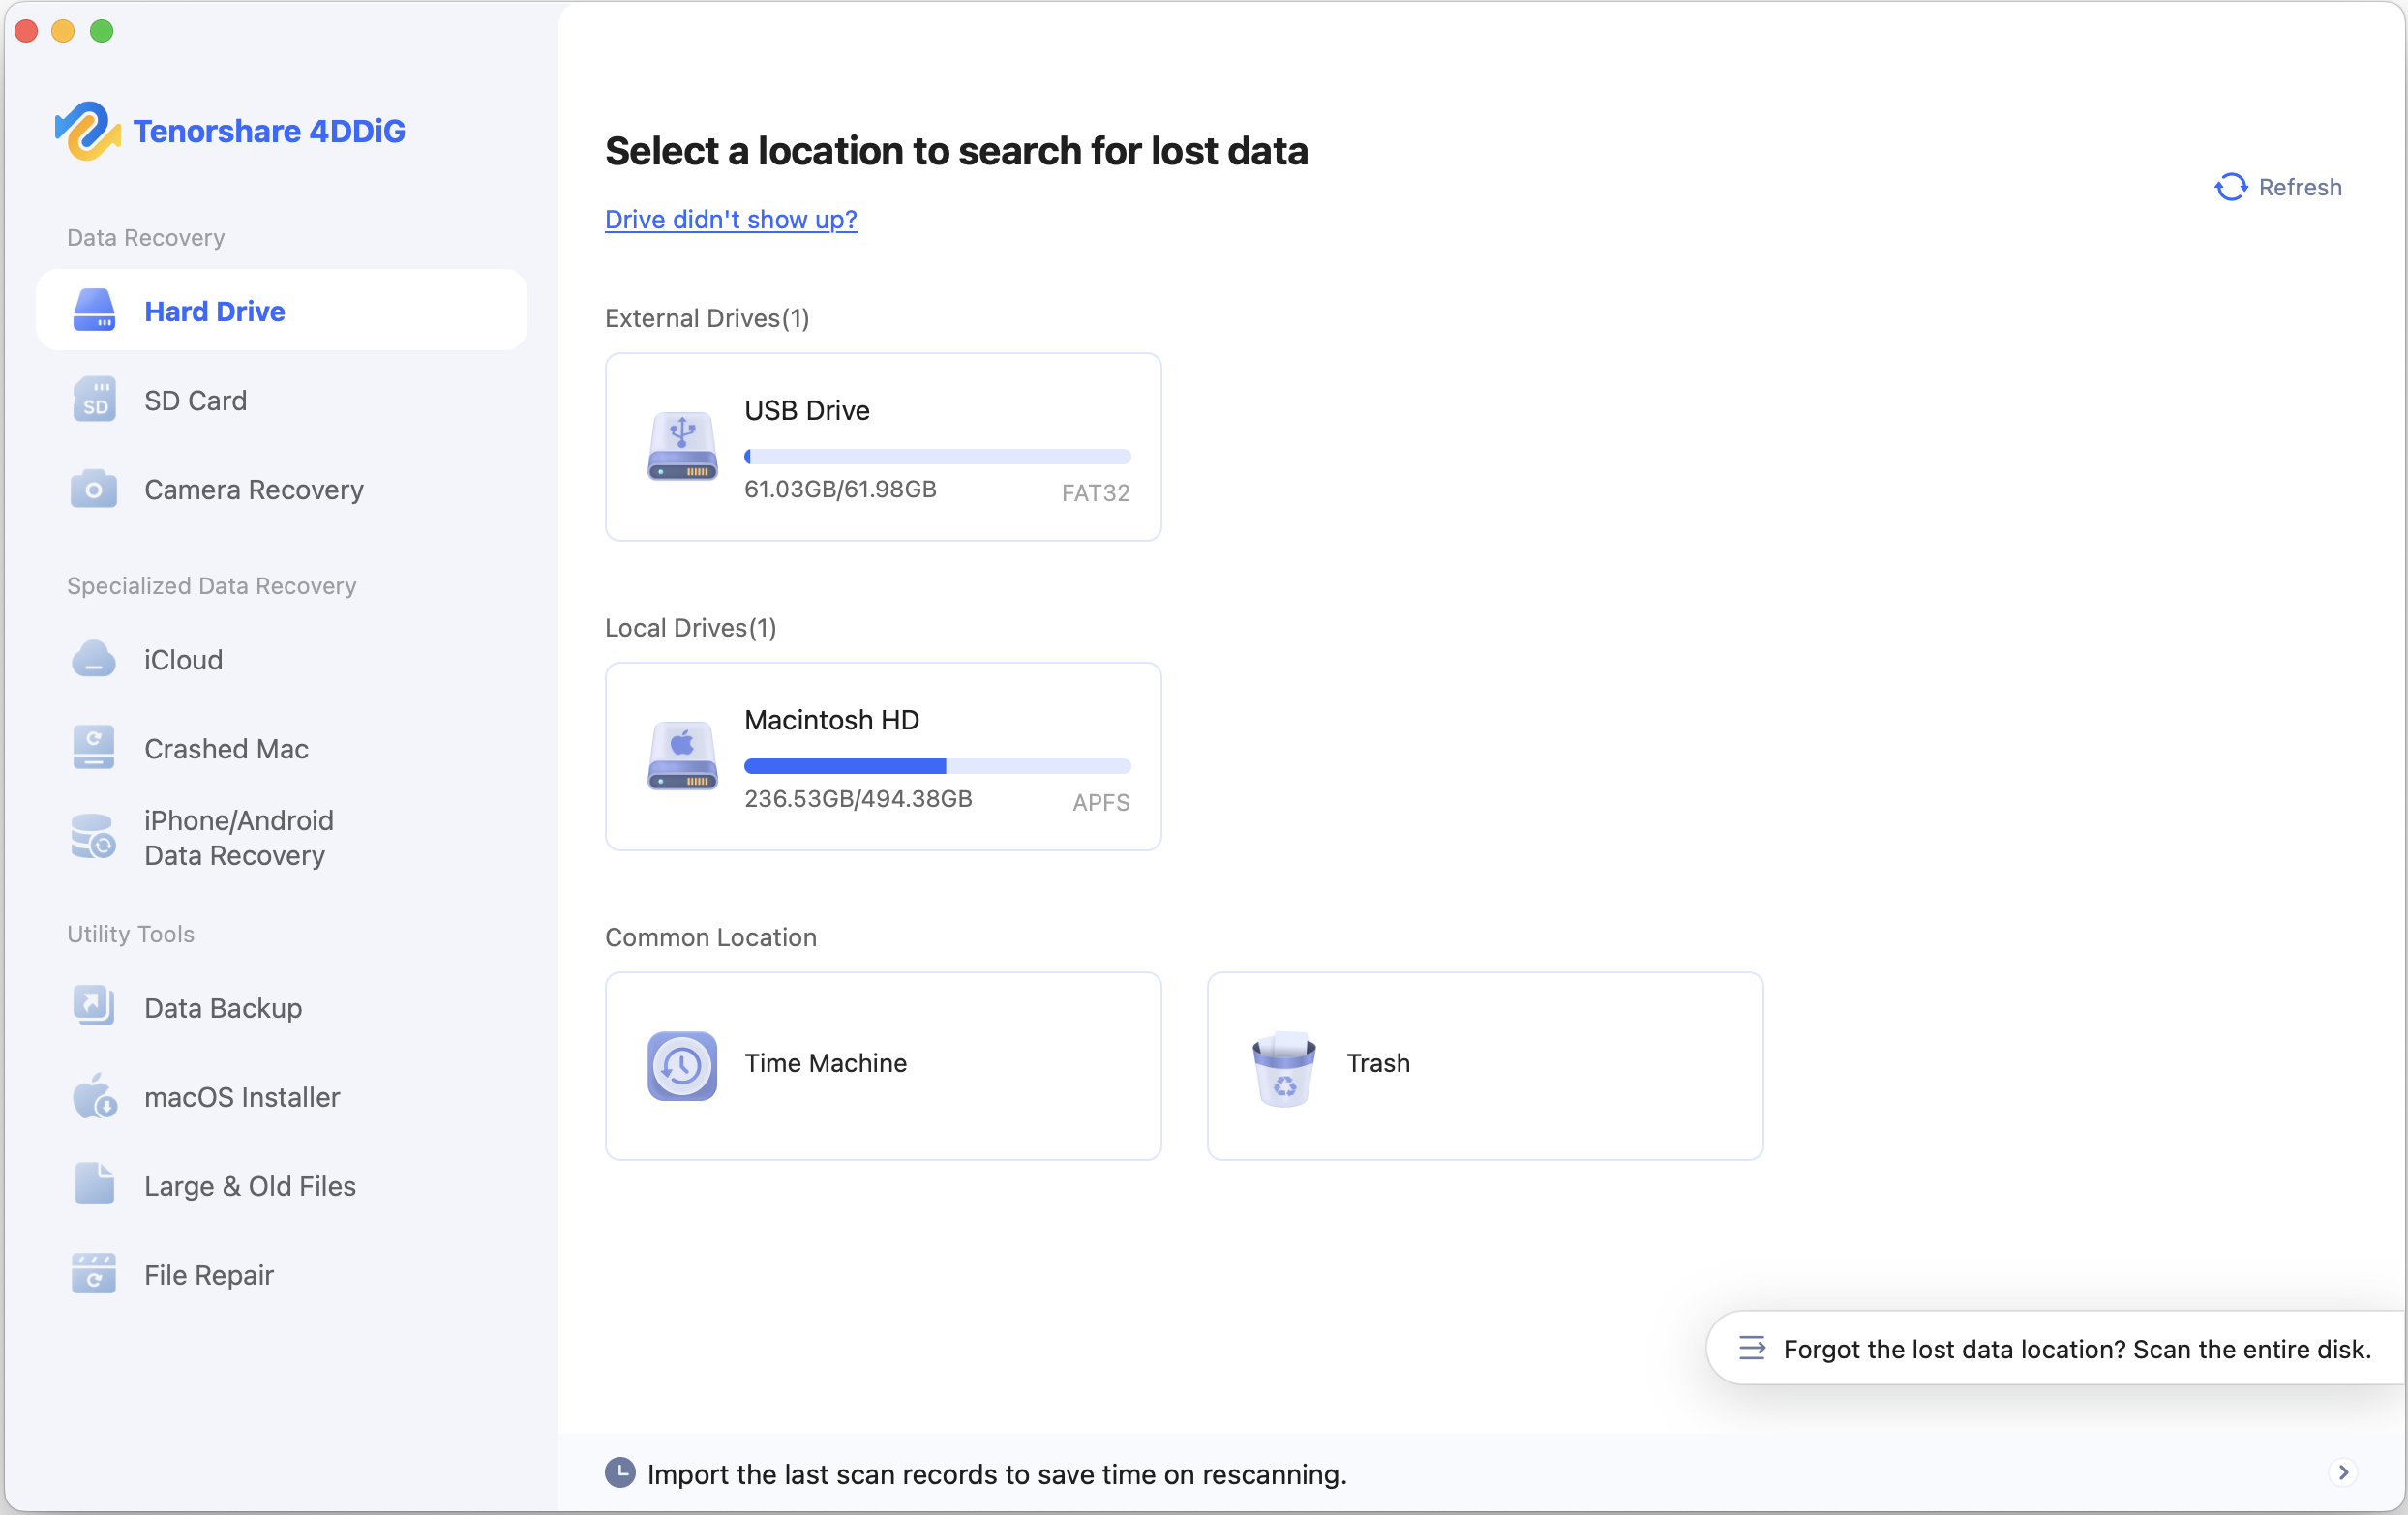Click the iCloud cloud icon
This screenshot has width=2408, height=1515.
tap(94, 660)
